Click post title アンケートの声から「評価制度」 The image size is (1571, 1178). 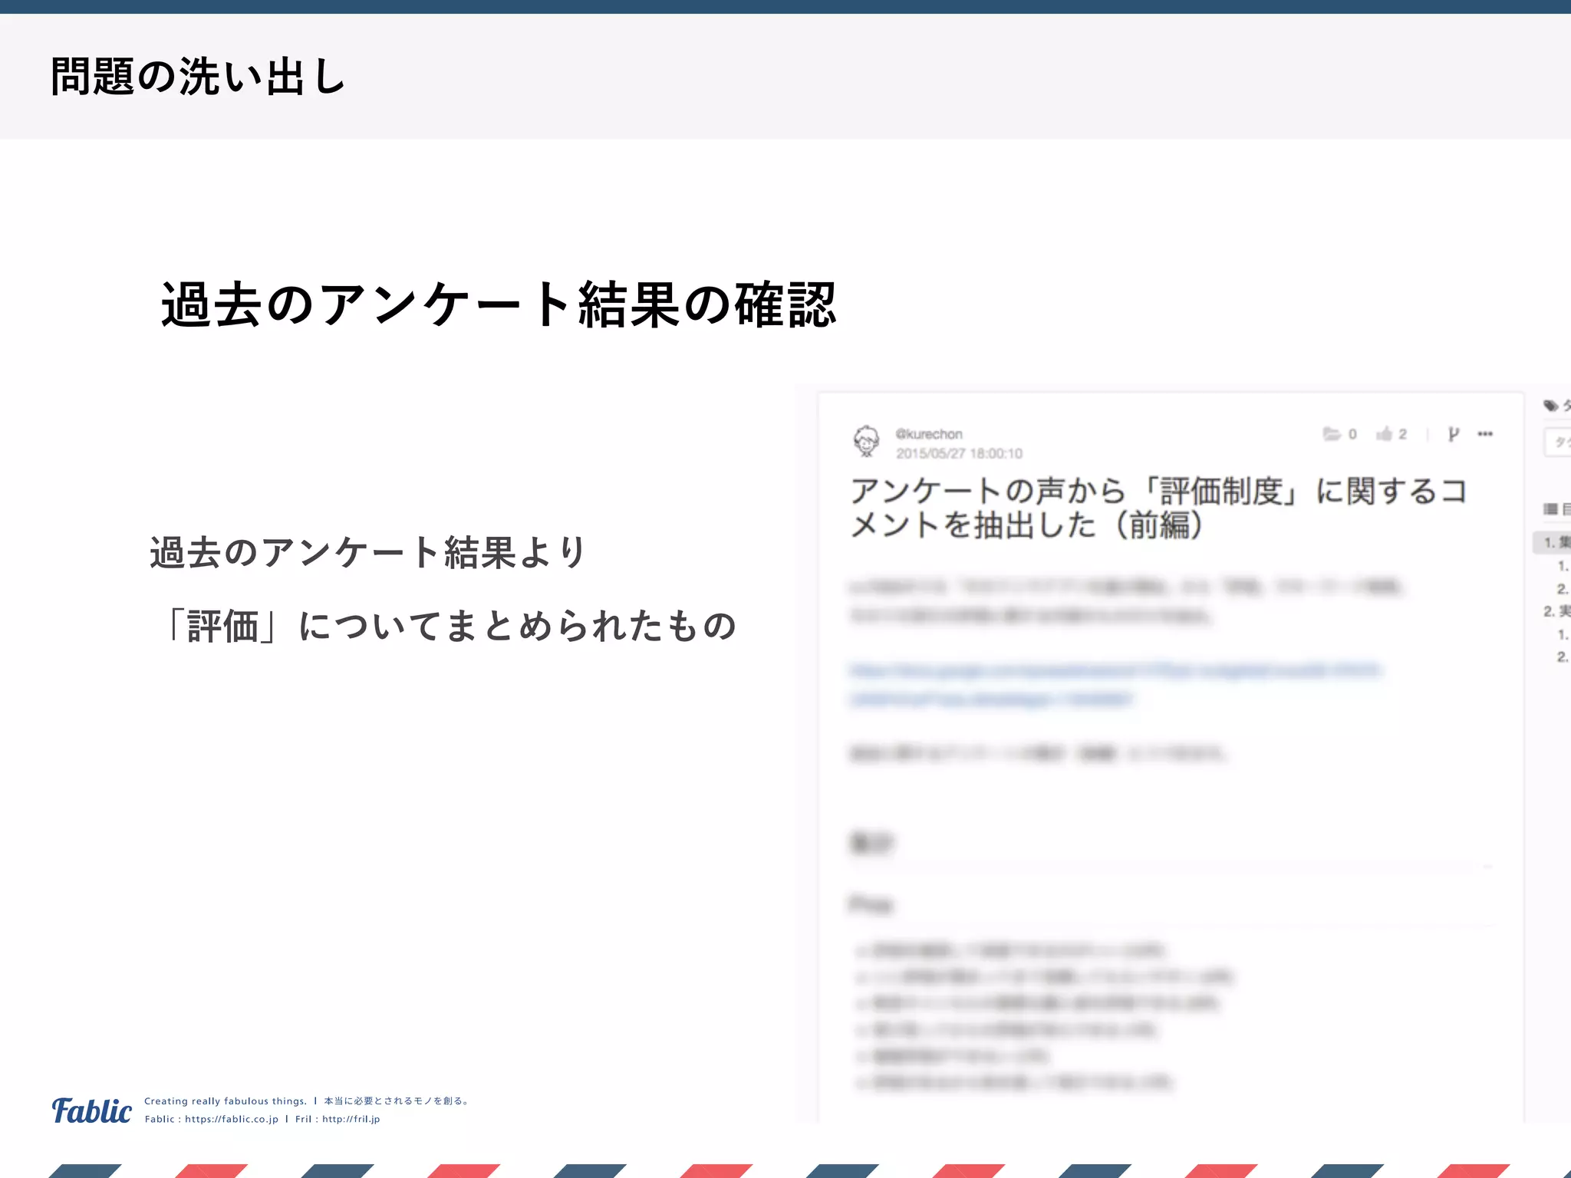1158,508
